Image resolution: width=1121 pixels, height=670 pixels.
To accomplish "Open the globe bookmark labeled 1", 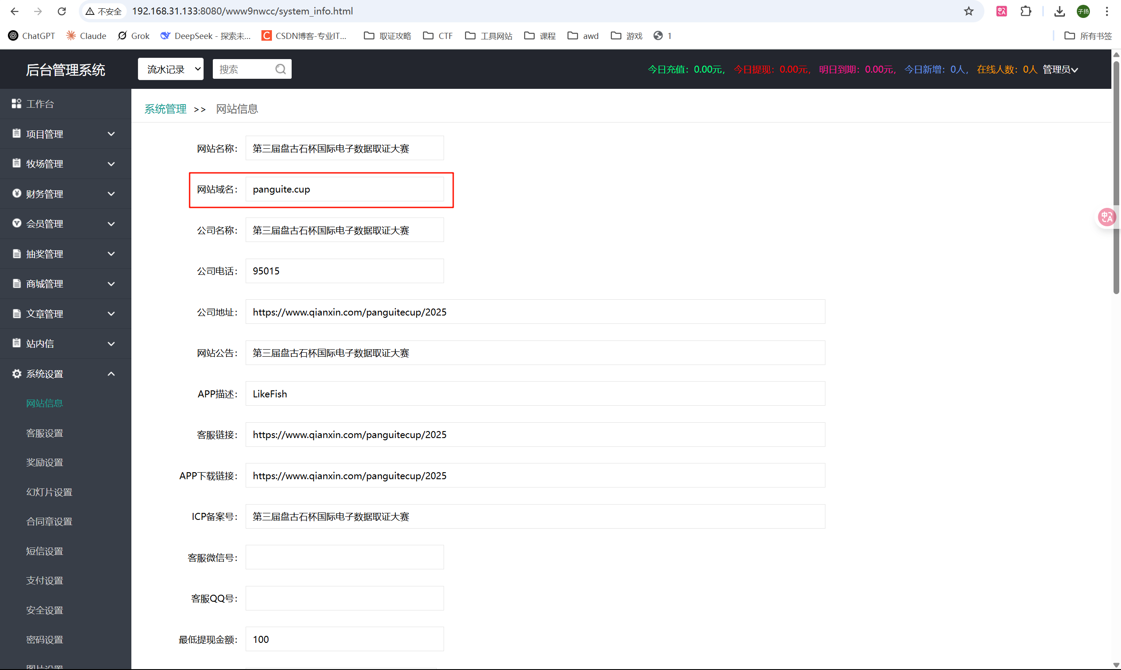I will pos(663,36).
